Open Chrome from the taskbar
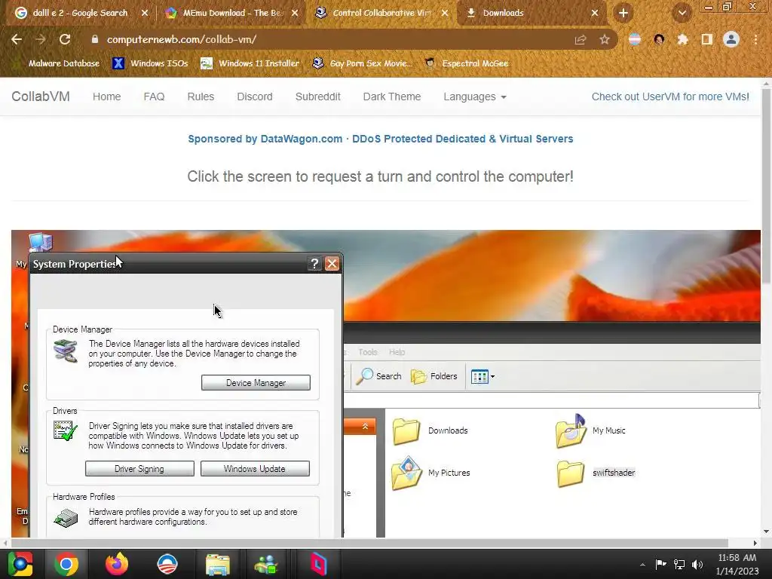This screenshot has height=579, width=772. click(x=66, y=564)
